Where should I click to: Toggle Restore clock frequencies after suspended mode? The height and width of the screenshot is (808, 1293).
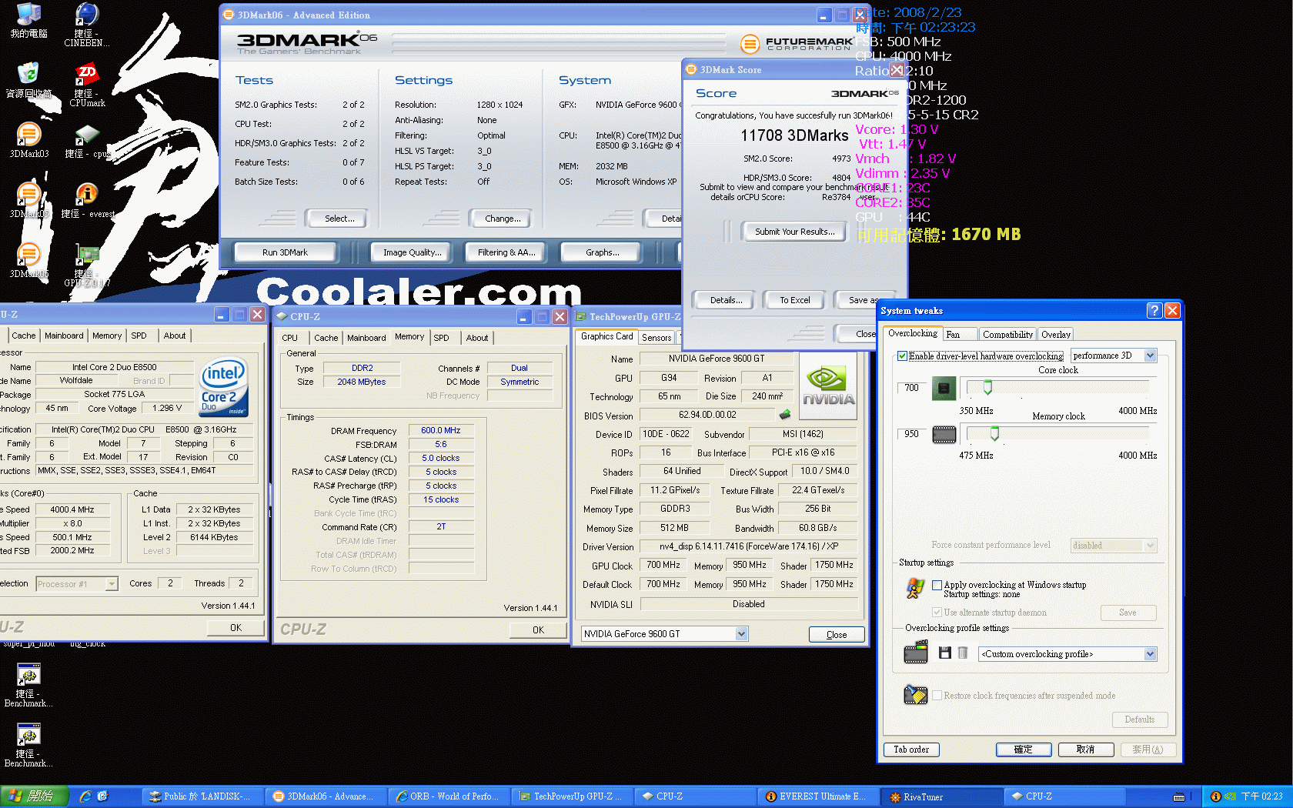[x=937, y=696]
